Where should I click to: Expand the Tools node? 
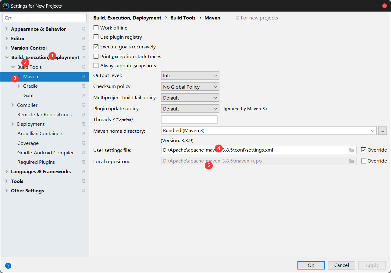(x=6, y=181)
